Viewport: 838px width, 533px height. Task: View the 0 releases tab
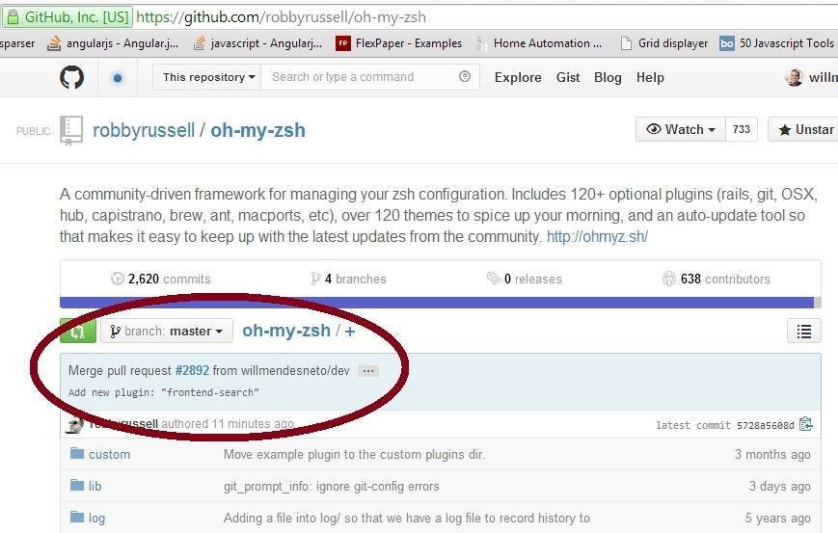pyautogui.click(x=525, y=279)
